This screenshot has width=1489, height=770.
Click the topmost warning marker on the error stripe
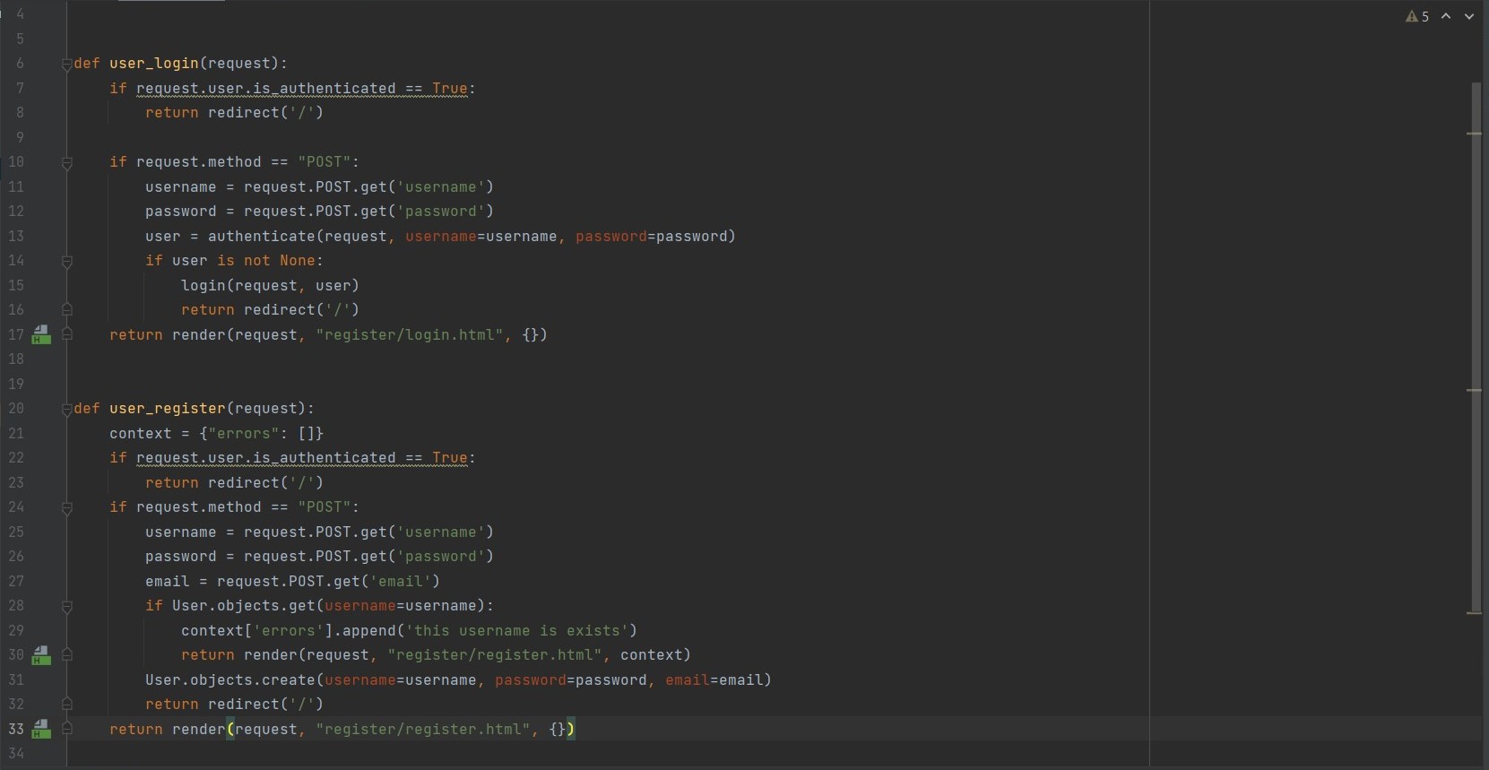click(x=1474, y=134)
